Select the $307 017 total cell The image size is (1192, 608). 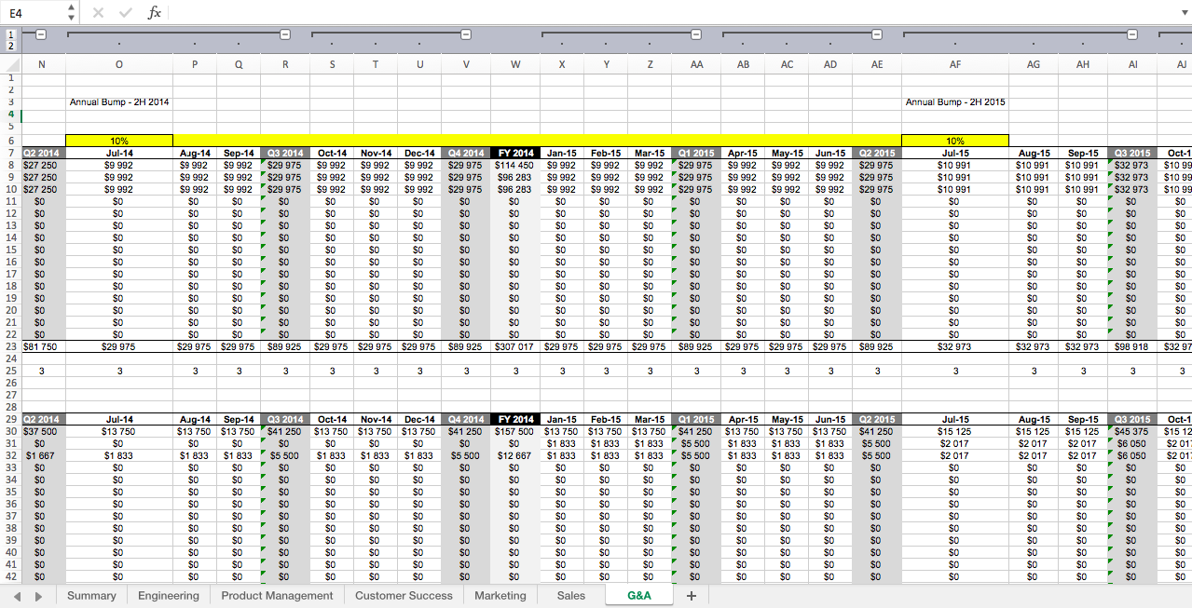tap(515, 346)
